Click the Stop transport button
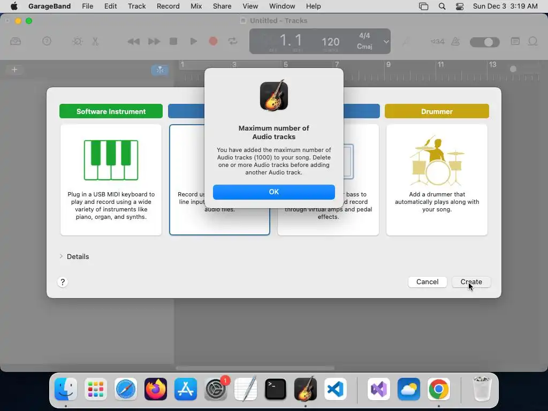This screenshot has height=411, width=548. pos(173,41)
